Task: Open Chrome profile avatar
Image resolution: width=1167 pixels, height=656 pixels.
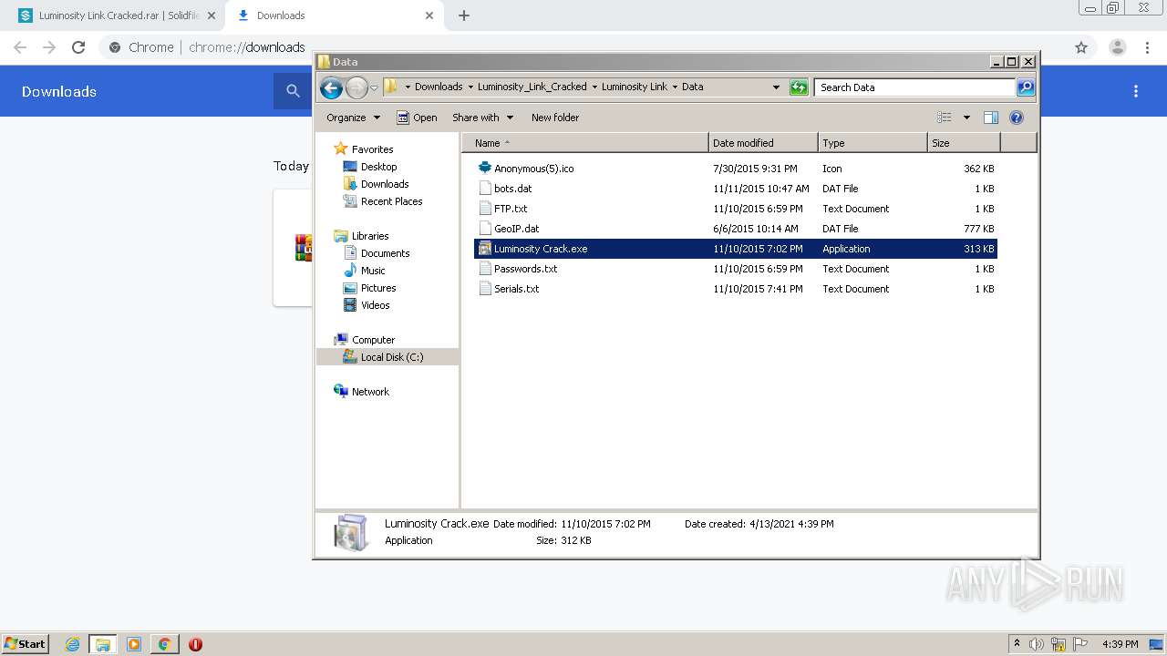Action: pyautogui.click(x=1118, y=47)
